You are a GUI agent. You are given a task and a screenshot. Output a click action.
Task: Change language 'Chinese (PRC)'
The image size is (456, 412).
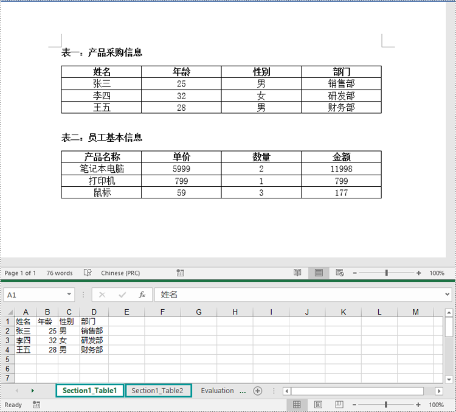coord(120,273)
